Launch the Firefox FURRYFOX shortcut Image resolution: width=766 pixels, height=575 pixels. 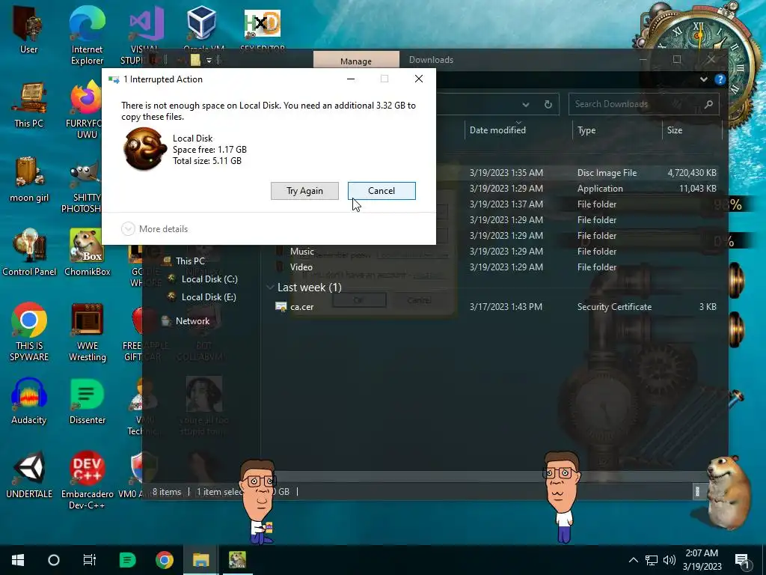(x=86, y=109)
